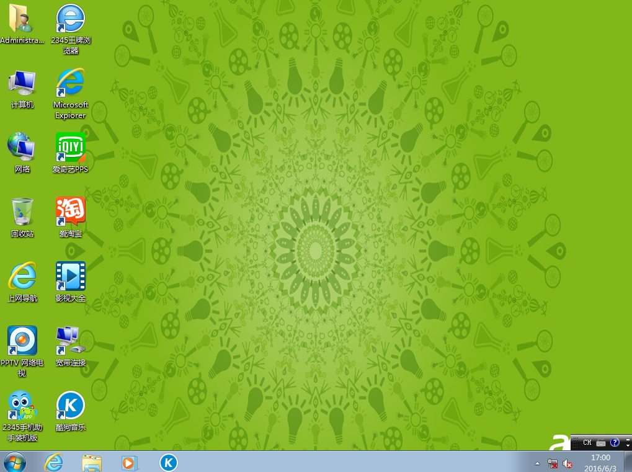Open the Administrator folder desktop icon

[22, 24]
